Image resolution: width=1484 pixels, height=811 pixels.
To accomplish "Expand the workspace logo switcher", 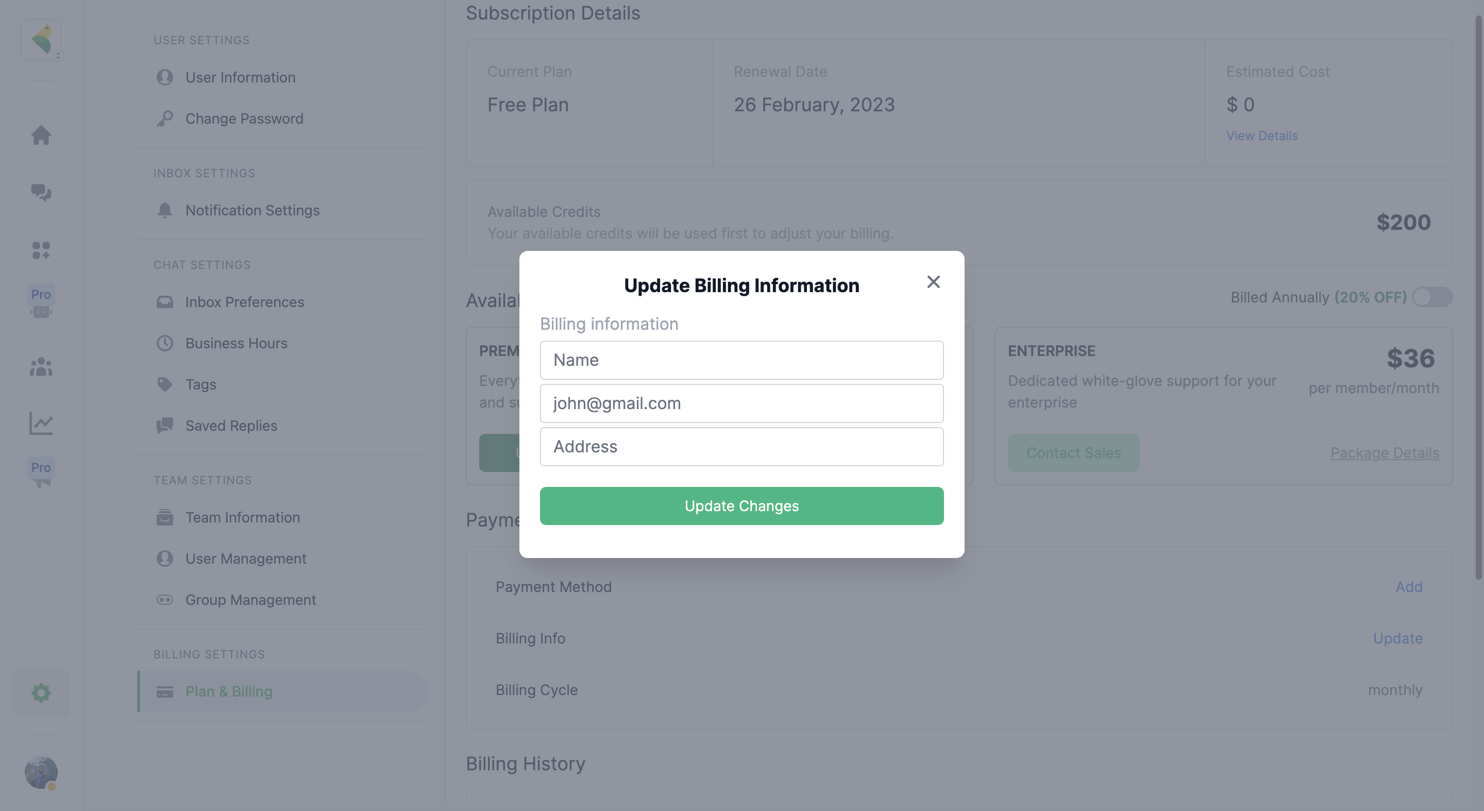I will [x=41, y=39].
